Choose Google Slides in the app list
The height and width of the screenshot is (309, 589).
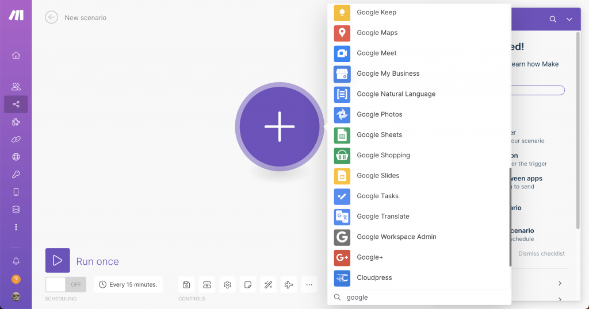419,176
